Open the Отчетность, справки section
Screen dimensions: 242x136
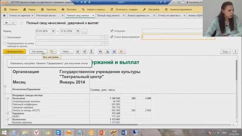(x=124, y=9)
